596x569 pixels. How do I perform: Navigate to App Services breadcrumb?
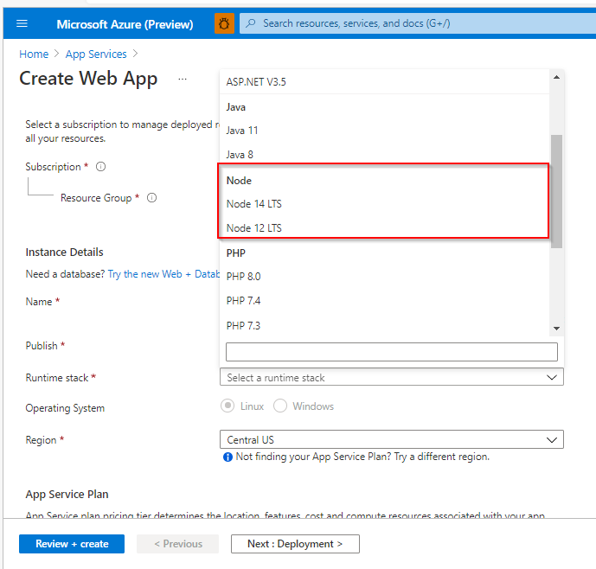click(96, 54)
